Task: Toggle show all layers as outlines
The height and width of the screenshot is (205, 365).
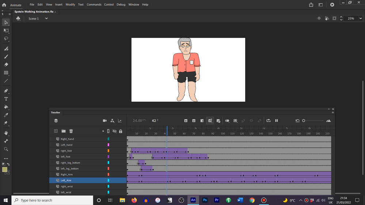Action: [x=108, y=131]
